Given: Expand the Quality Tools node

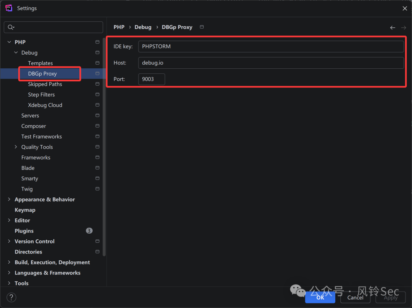Looking at the screenshot, I should coord(16,147).
